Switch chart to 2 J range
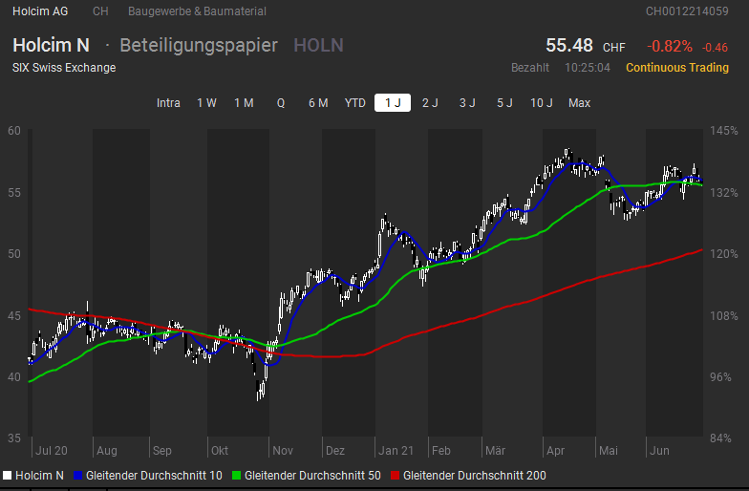The width and height of the screenshot is (749, 491). tap(430, 103)
